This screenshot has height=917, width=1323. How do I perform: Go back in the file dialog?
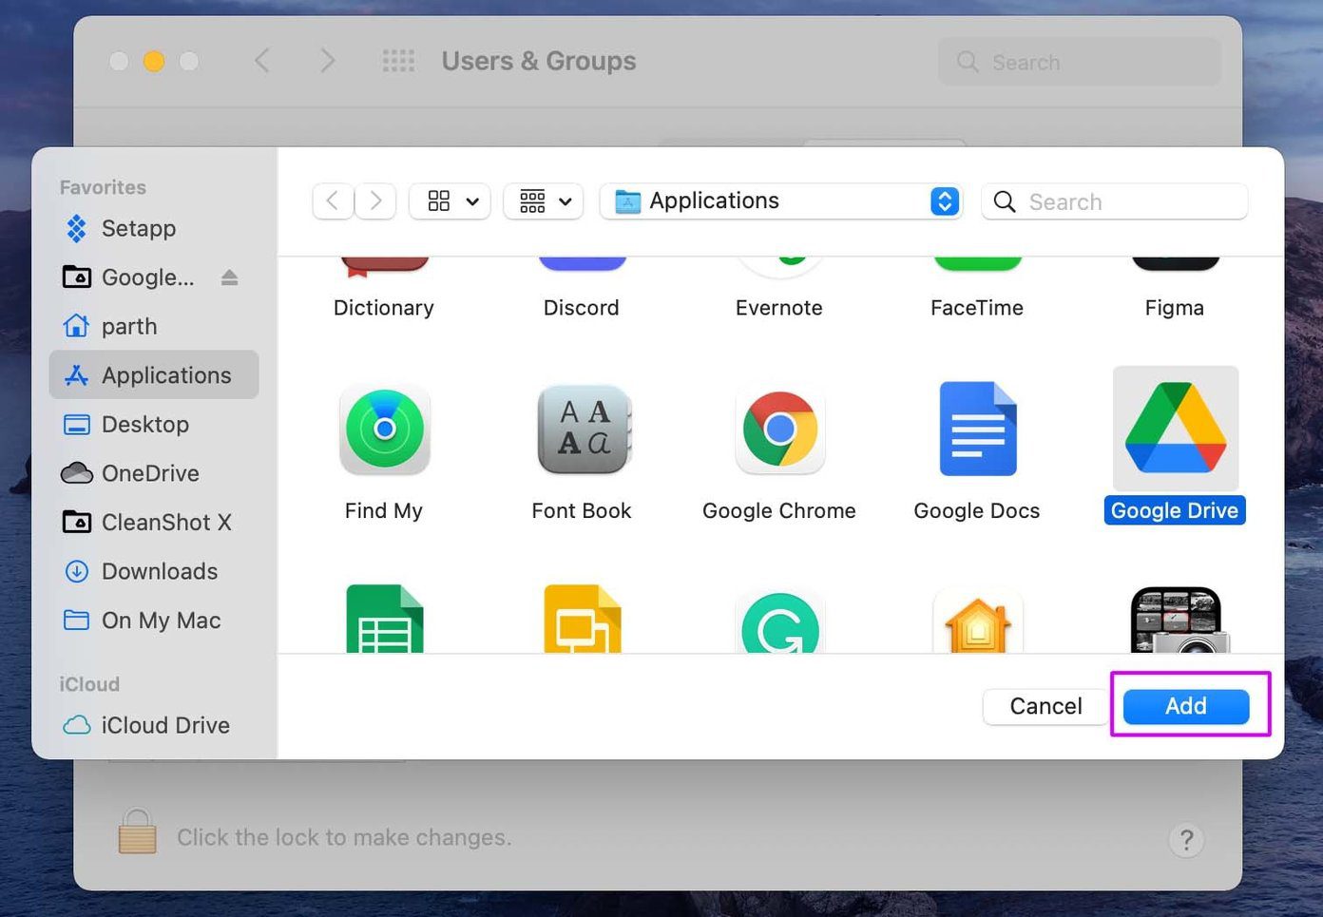tap(333, 201)
